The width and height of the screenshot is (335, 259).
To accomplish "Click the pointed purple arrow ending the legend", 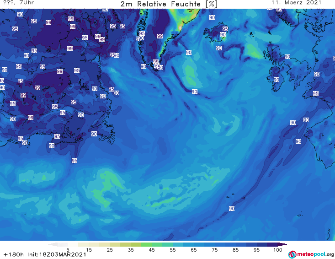I will tap(282, 244).
